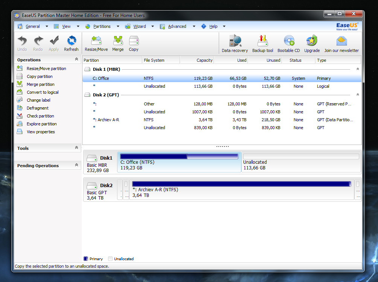Open the Help menu dropdown arrow
The height and width of the screenshot is (282, 378).
pyautogui.click(x=224, y=26)
